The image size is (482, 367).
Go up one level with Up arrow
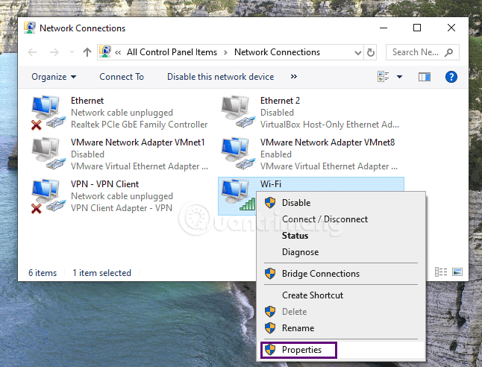point(87,52)
